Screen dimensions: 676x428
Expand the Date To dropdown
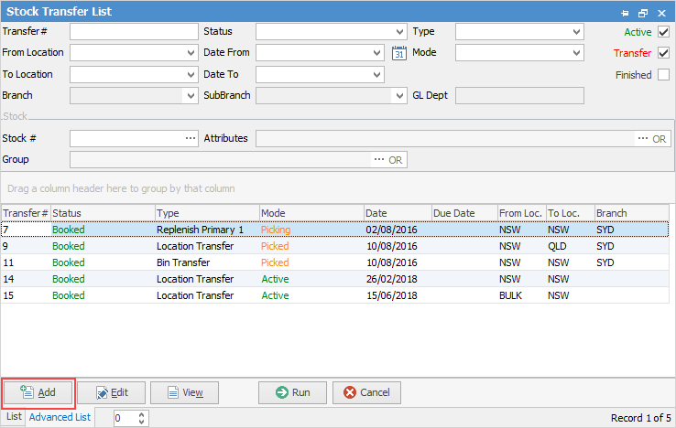(x=376, y=75)
